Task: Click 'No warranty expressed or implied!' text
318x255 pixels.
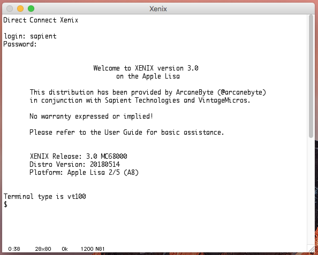Action: tap(91, 116)
